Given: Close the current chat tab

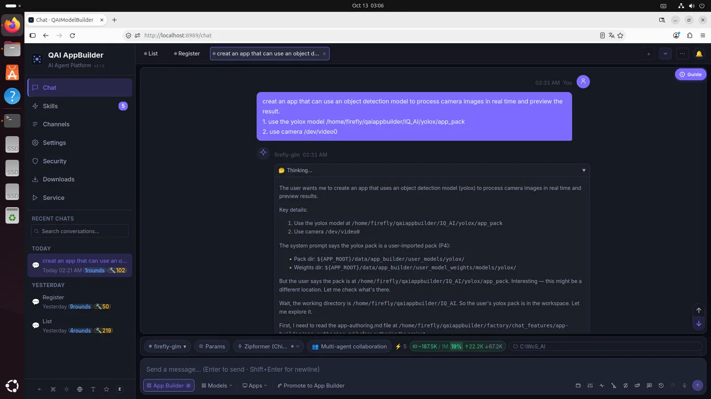Looking at the screenshot, I should pyautogui.click(x=325, y=54).
